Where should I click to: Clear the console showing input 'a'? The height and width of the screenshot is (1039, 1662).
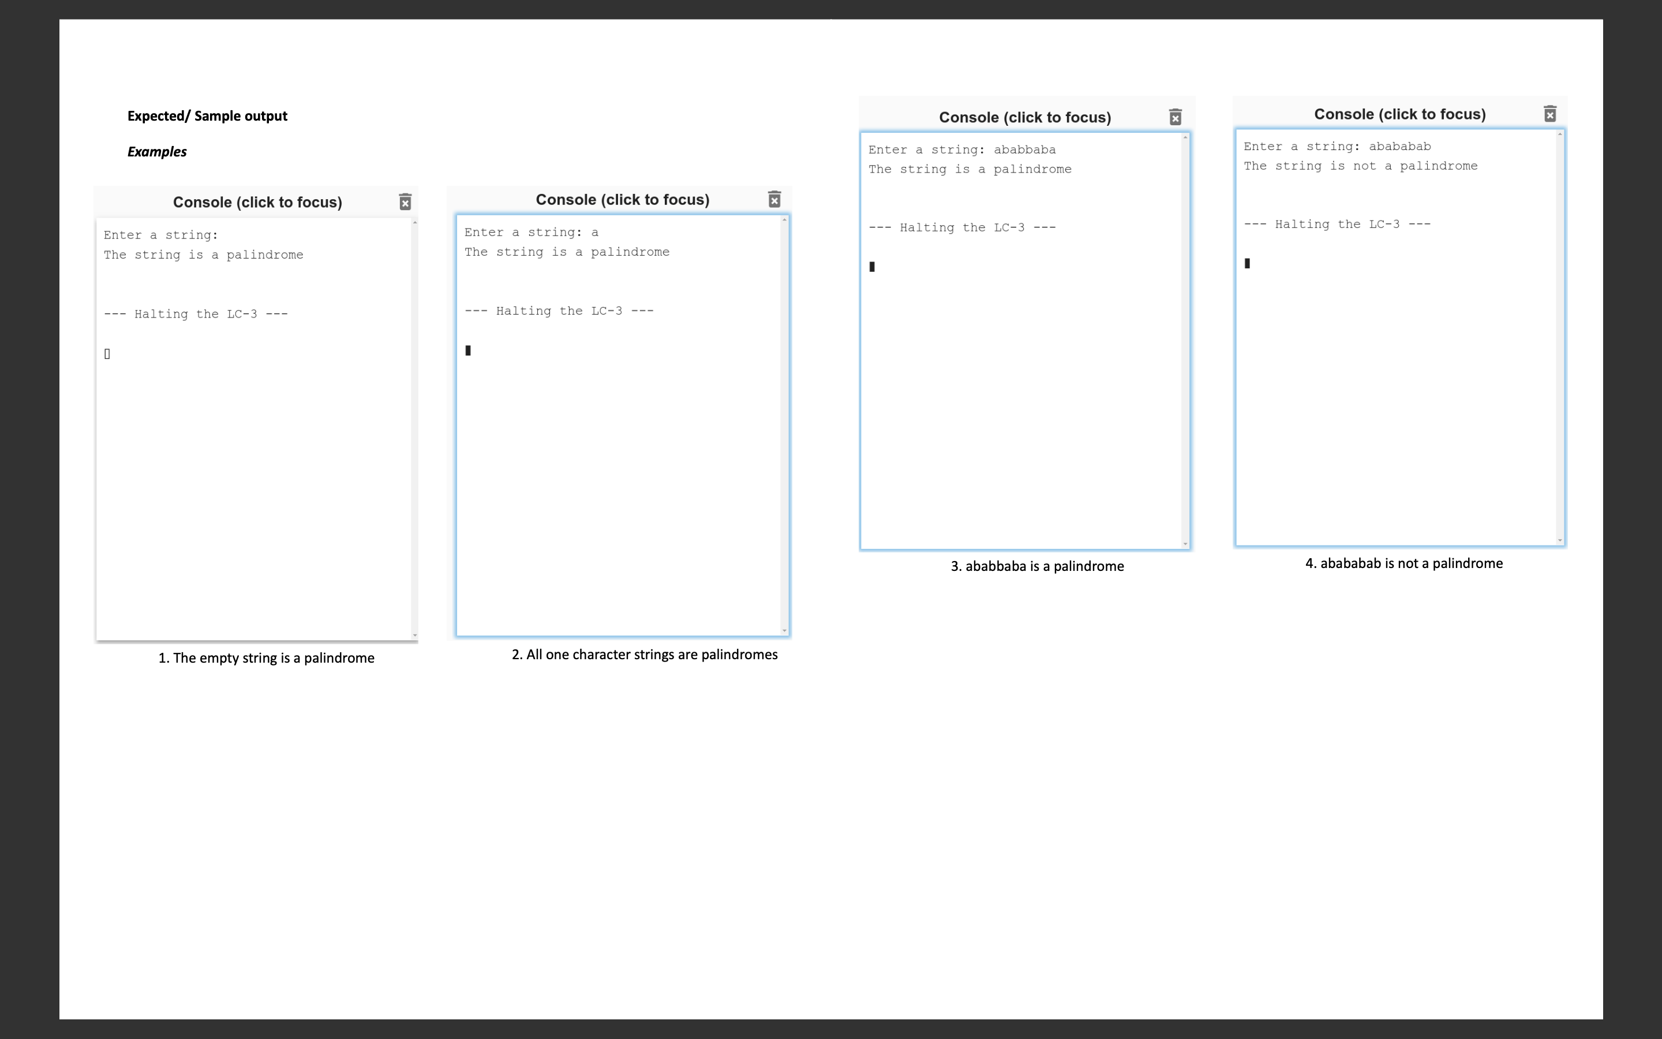tap(774, 199)
